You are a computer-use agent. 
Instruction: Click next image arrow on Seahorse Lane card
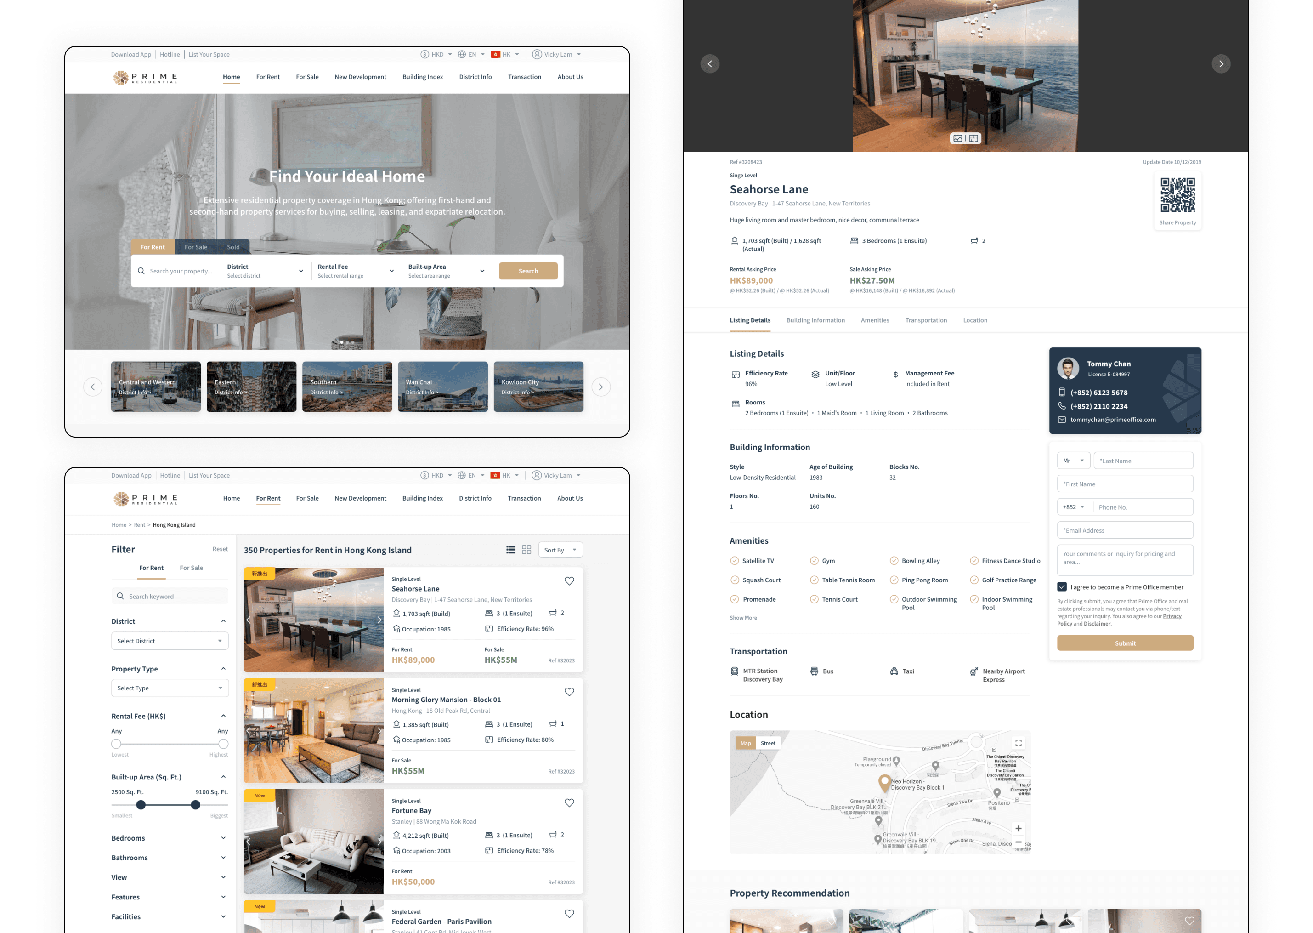pyautogui.click(x=379, y=620)
